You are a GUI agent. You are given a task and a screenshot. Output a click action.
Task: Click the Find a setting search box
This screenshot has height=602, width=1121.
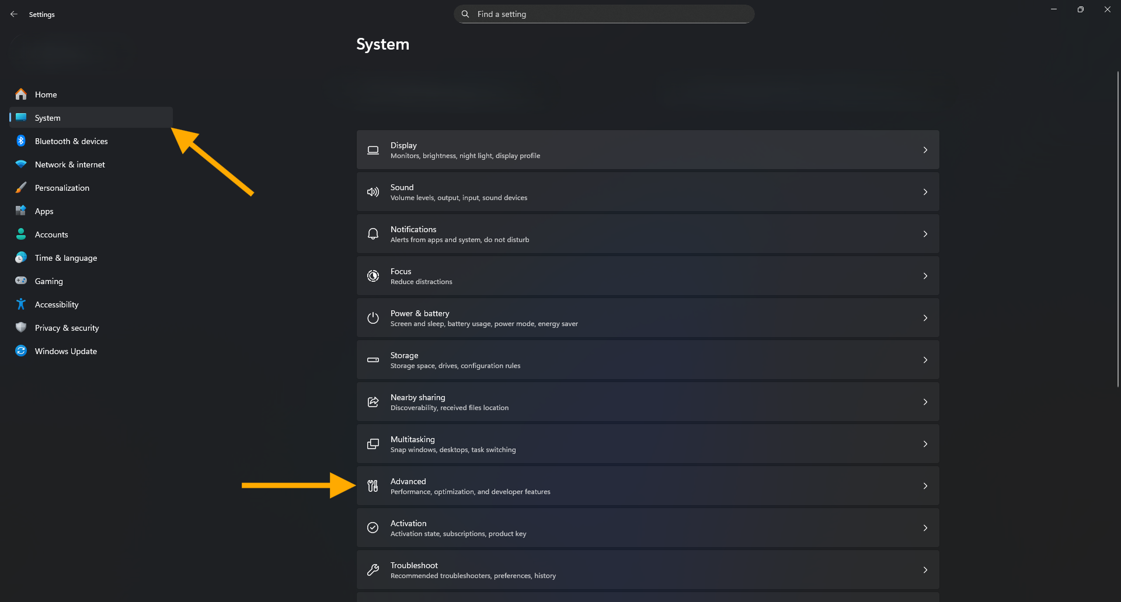(604, 14)
